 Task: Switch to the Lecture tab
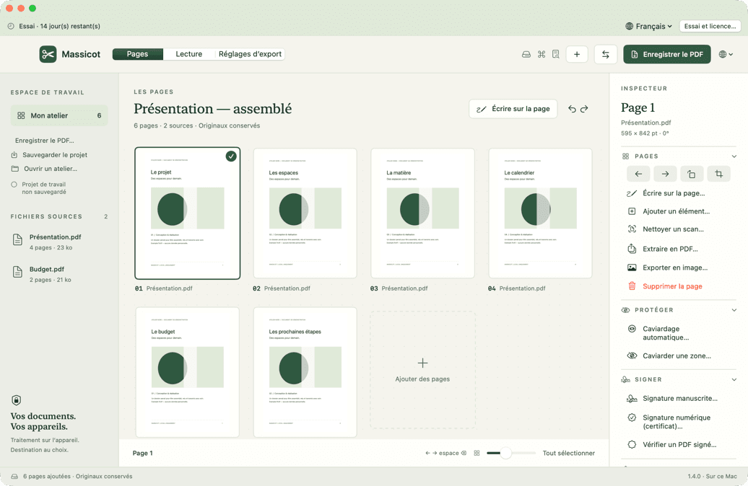coord(189,54)
